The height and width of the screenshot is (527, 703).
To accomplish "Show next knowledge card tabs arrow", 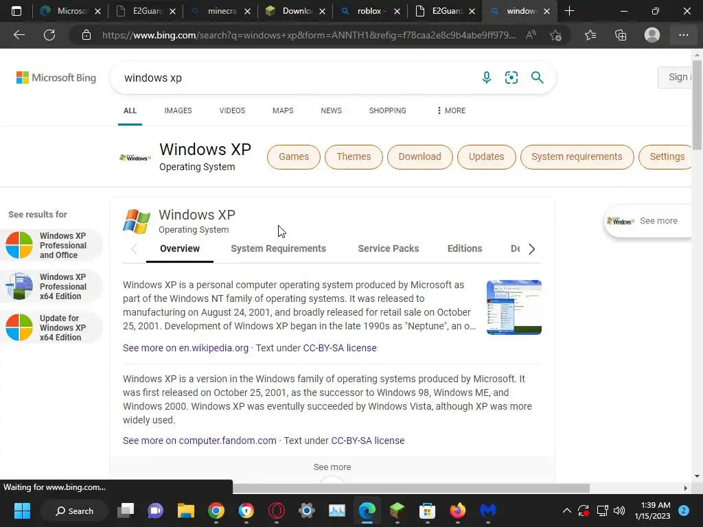I will 532,248.
